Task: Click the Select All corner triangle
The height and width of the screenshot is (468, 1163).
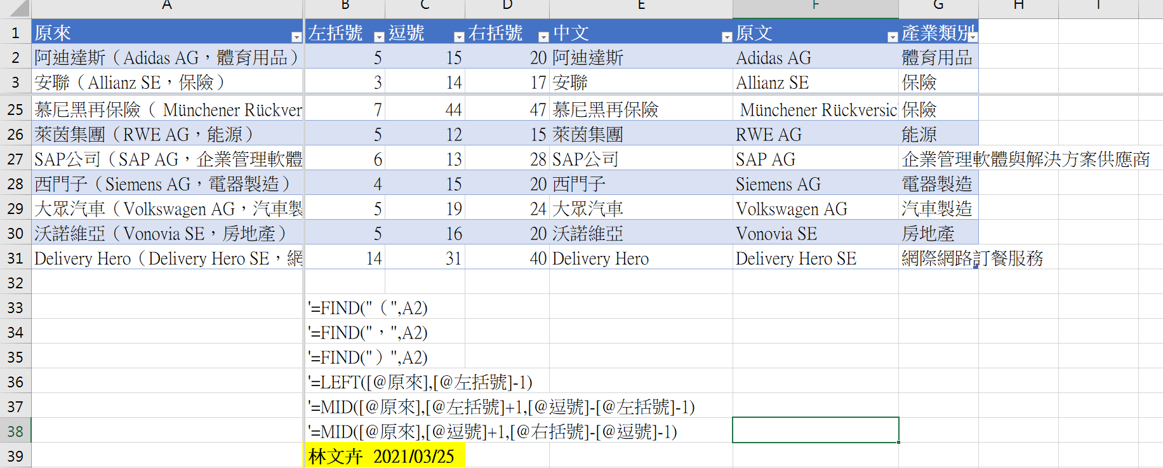Action: pyautogui.click(x=19, y=8)
